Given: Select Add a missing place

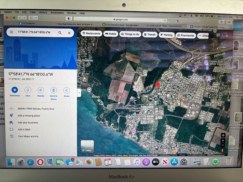Looking at the screenshot, I should pyautogui.click(x=29, y=116).
